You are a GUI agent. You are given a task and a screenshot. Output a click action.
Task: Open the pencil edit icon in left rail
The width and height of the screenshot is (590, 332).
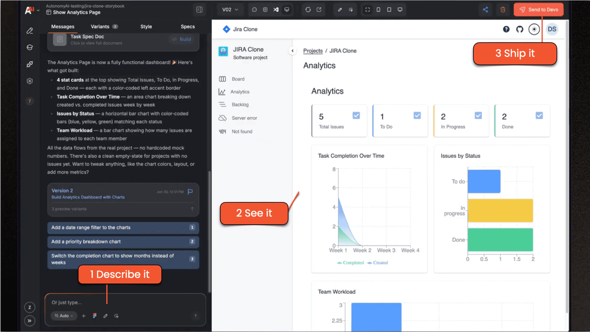click(x=29, y=31)
